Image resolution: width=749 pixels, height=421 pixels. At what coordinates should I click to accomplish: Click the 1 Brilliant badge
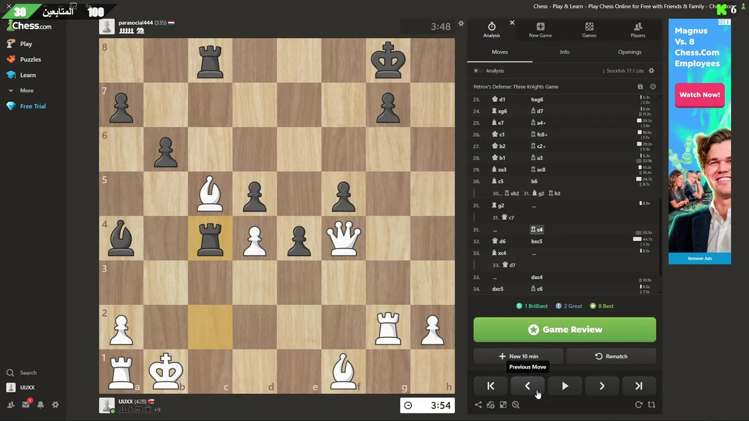531,306
